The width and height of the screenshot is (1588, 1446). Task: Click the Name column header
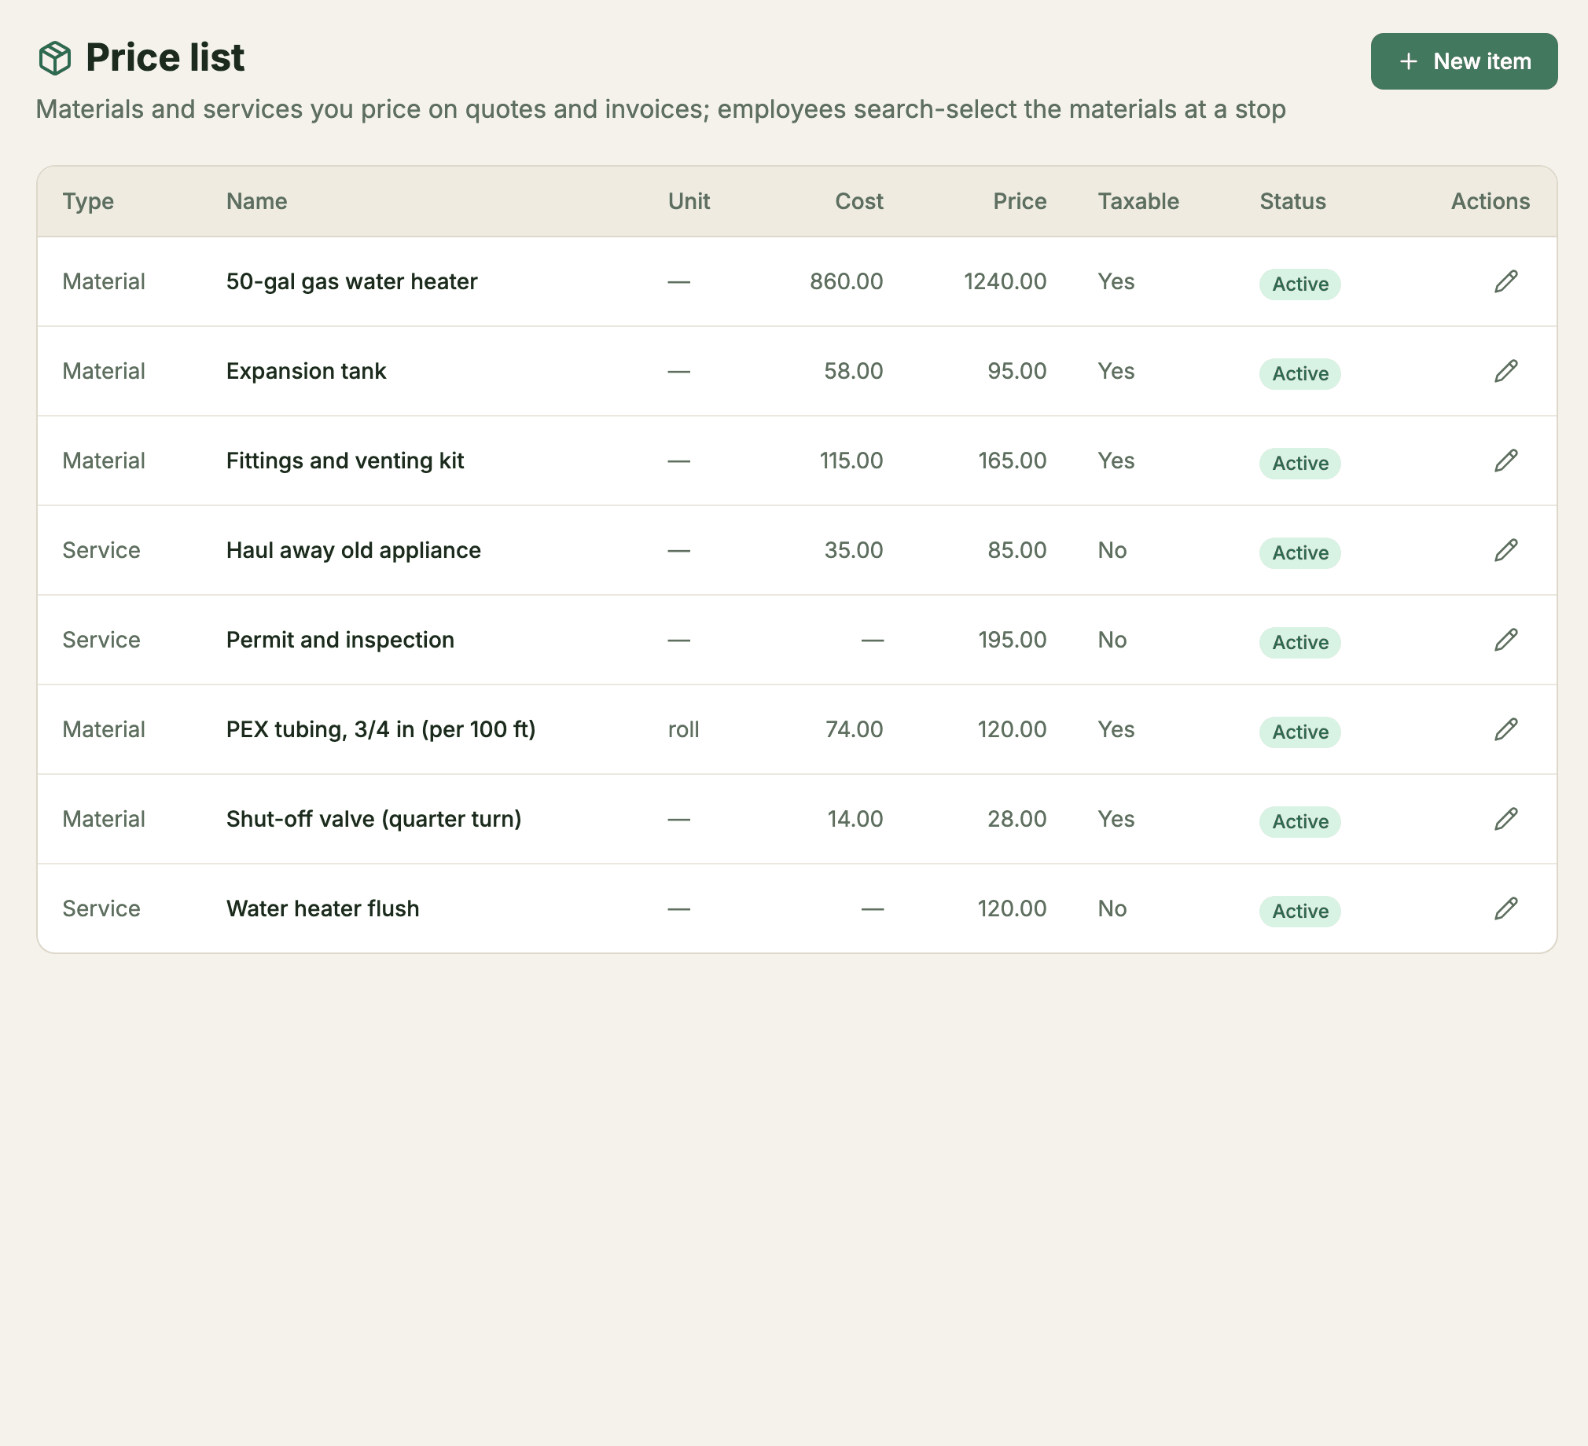[257, 202]
